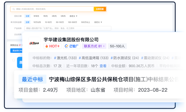Choose the 10-50万 amount filter
Viewport: 186px width, 112px height.
tap(48, 22)
